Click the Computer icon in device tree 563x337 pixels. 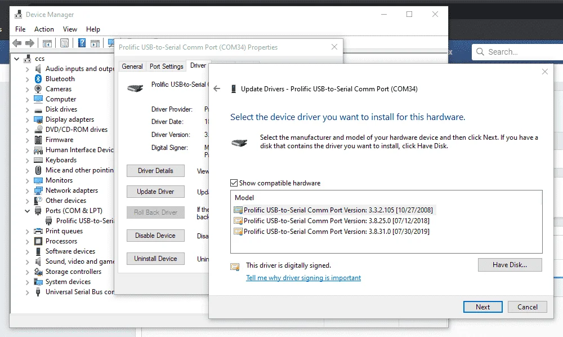(x=38, y=99)
